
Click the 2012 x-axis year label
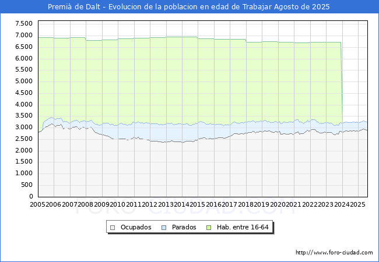(150, 204)
